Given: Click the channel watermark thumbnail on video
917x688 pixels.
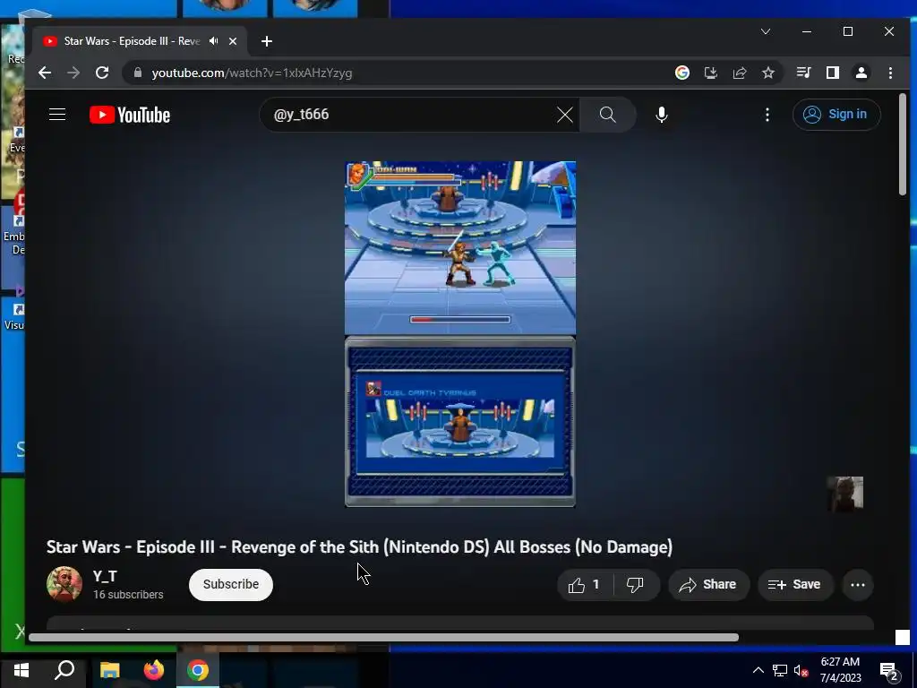Looking at the screenshot, I should click(x=845, y=494).
